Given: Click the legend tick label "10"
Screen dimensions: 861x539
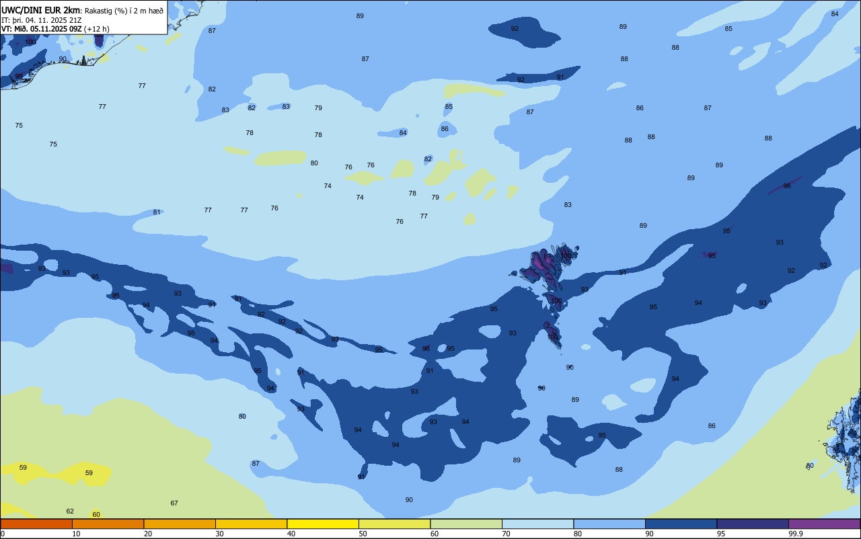Looking at the screenshot, I should pyautogui.click(x=76, y=534).
